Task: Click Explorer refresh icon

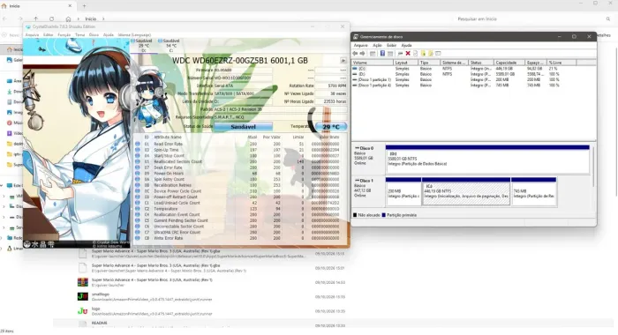Action: coord(51,19)
